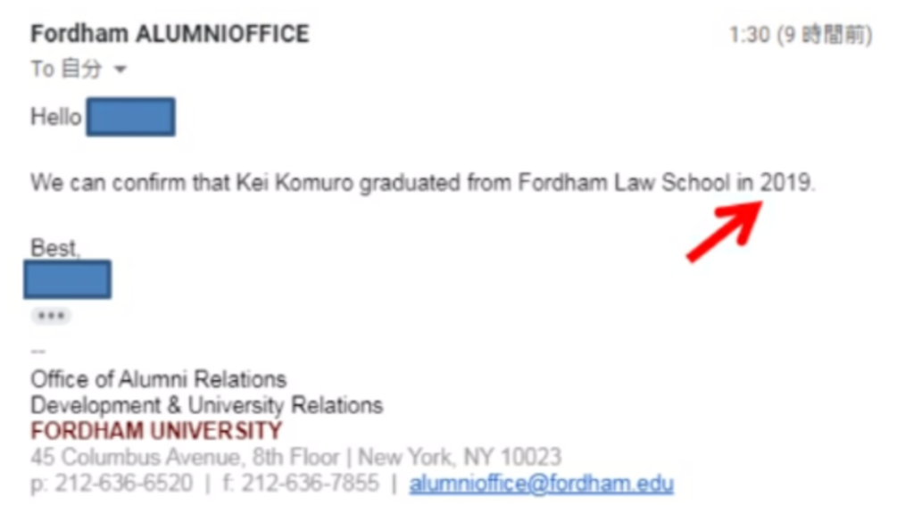The width and height of the screenshot is (914, 505).
Task: Select the blue redaction box after Hello
Action: coord(130,117)
